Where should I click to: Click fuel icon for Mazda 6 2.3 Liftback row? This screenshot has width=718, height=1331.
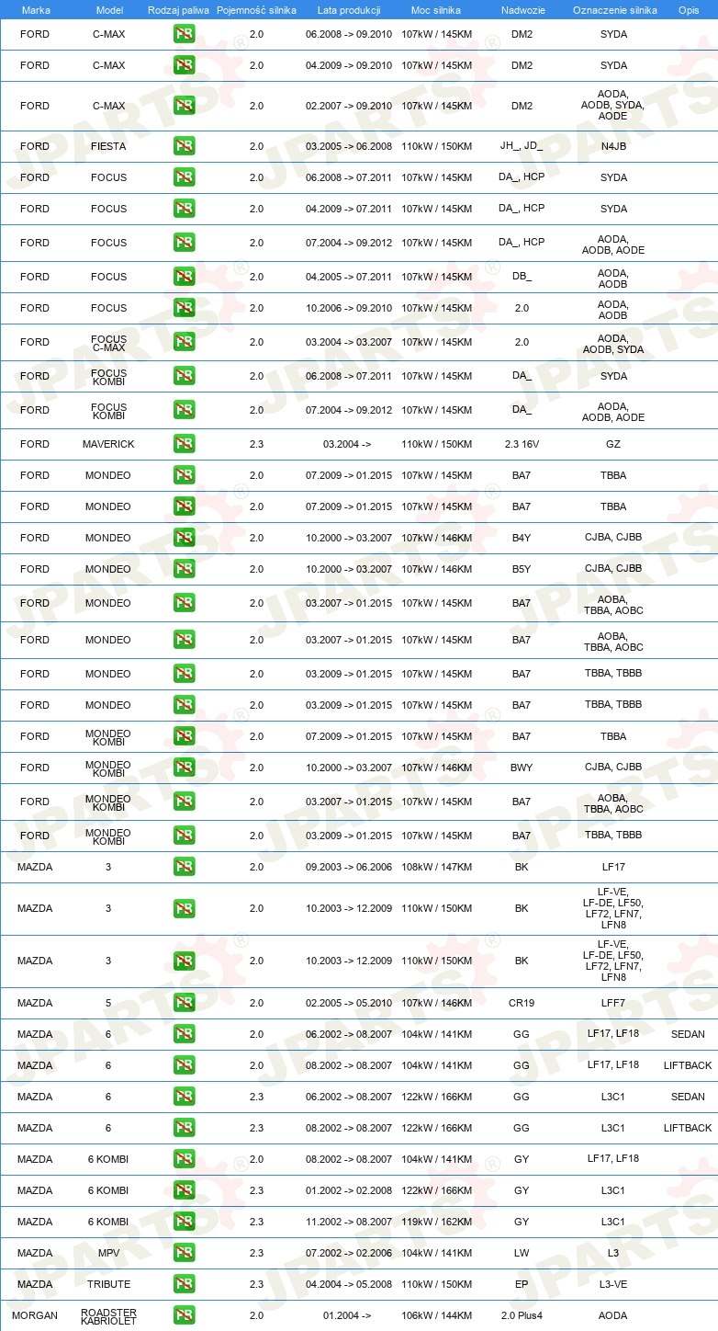click(x=184, y=1128)
